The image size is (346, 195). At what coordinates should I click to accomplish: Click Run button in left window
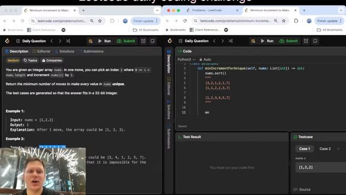(x=104, y=41)
